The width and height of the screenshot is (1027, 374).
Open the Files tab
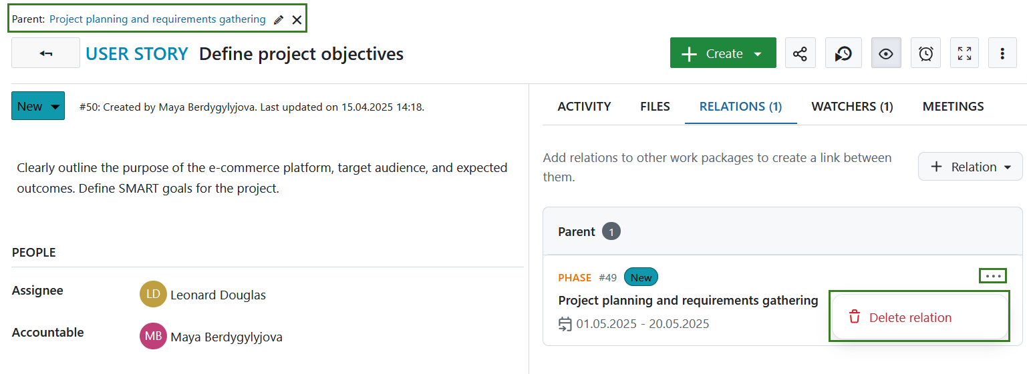tap(655, 107)
